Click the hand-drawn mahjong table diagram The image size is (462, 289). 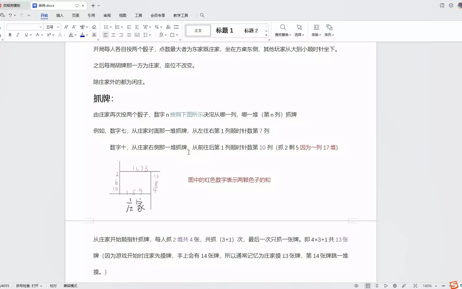tap(135, 186)
